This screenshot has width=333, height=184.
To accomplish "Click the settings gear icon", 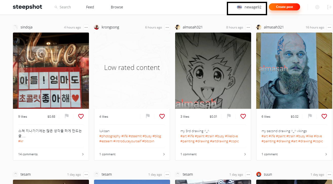I will (x=317, y=7).
